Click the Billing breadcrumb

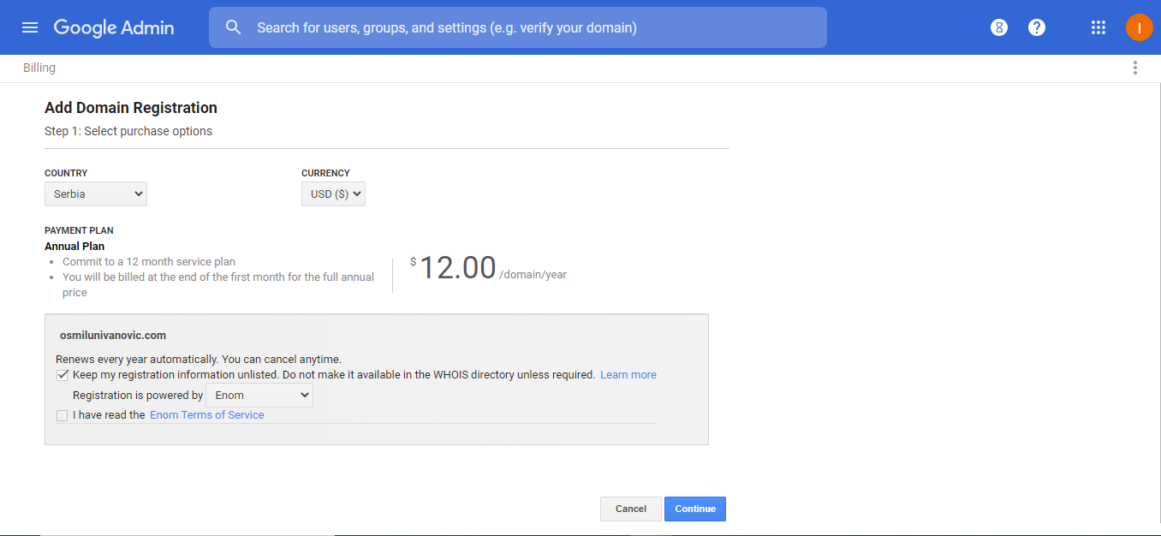coord(39,68)
